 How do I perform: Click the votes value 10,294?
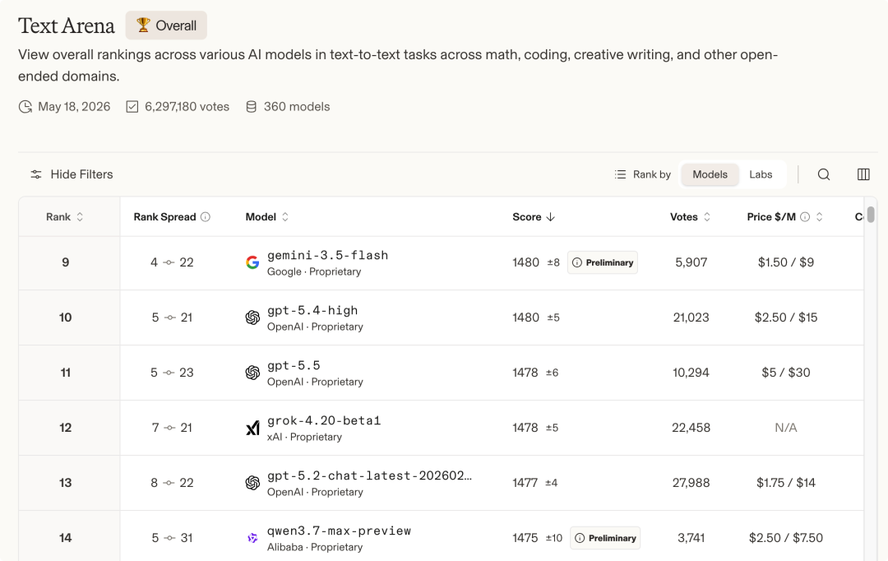click(691, 373)
